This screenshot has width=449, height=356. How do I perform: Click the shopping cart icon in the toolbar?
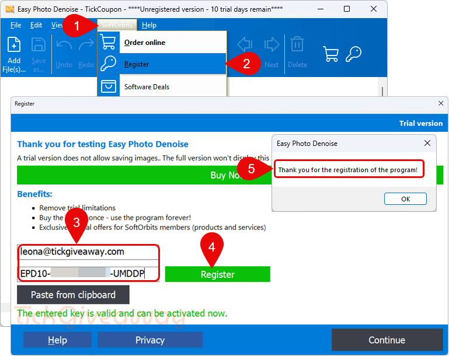tap(330, 54)
